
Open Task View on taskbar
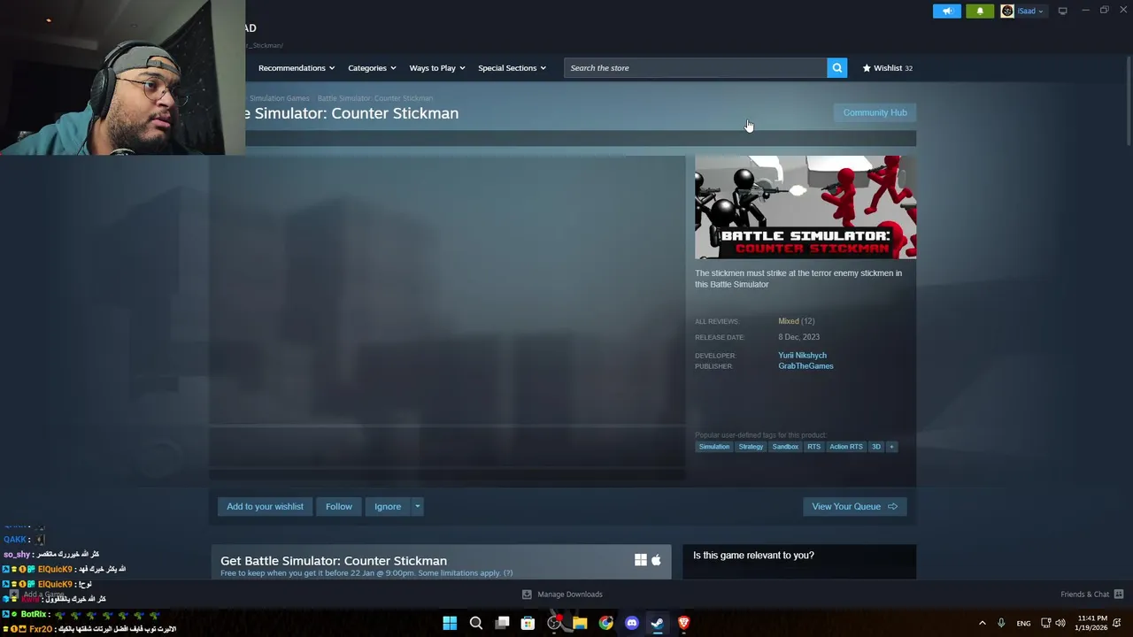click(x=502, y=623)
